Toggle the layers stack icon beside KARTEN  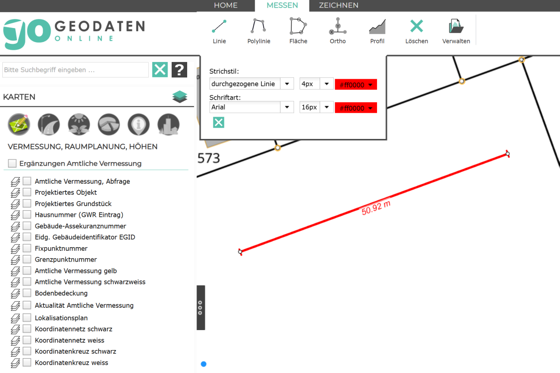point(180,97)
